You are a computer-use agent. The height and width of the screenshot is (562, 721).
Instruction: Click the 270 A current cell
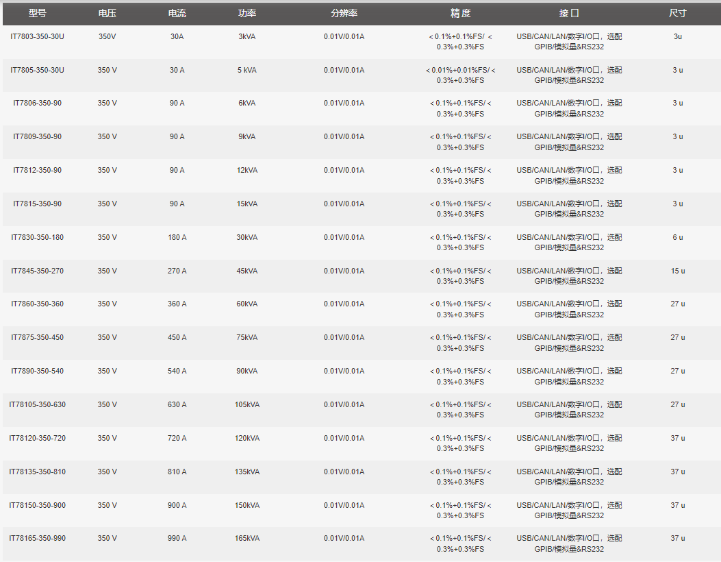click(177, 271)
